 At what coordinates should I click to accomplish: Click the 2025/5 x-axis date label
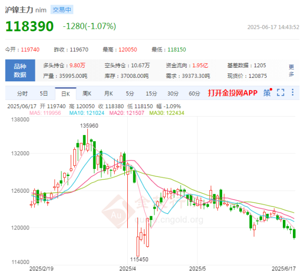[x=197, y=268]
